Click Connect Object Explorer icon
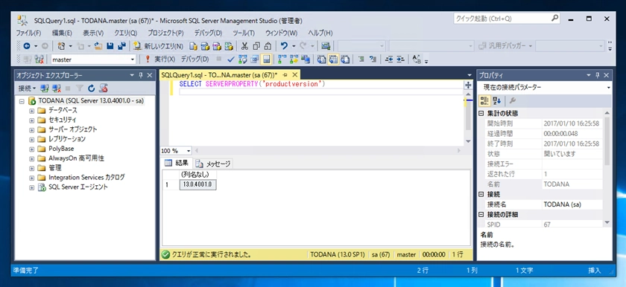Image resolution: width=626 pixels, height=287 pixels. 45,88
